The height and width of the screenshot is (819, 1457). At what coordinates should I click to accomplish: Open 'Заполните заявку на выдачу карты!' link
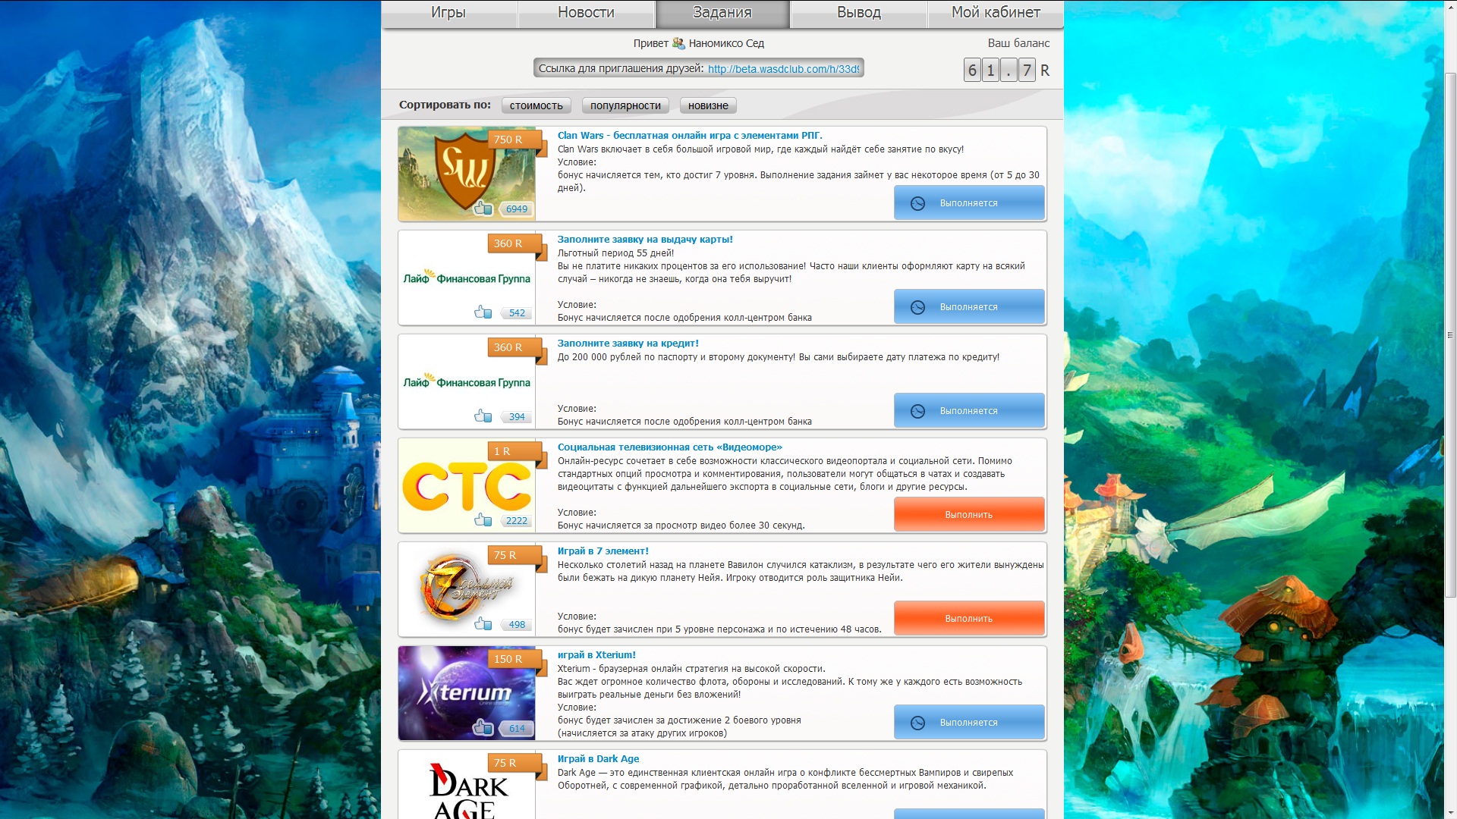[x=645, y=240]
